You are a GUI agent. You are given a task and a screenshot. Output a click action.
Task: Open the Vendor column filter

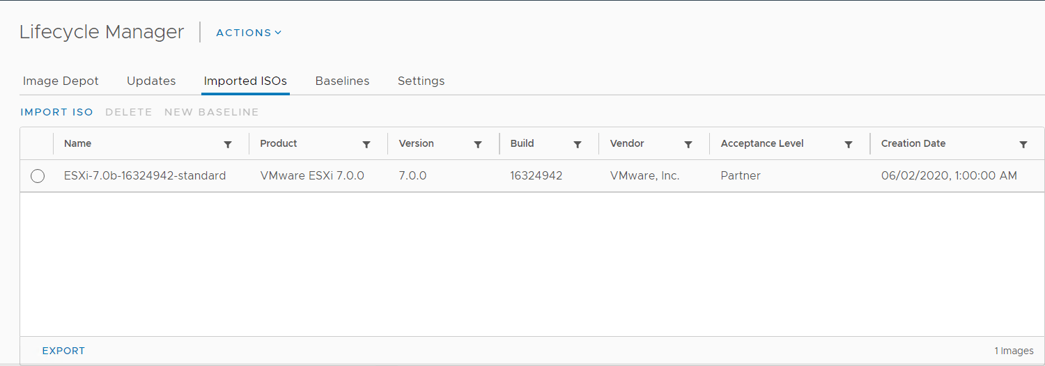pyautogui.click(x=688, y=145)
